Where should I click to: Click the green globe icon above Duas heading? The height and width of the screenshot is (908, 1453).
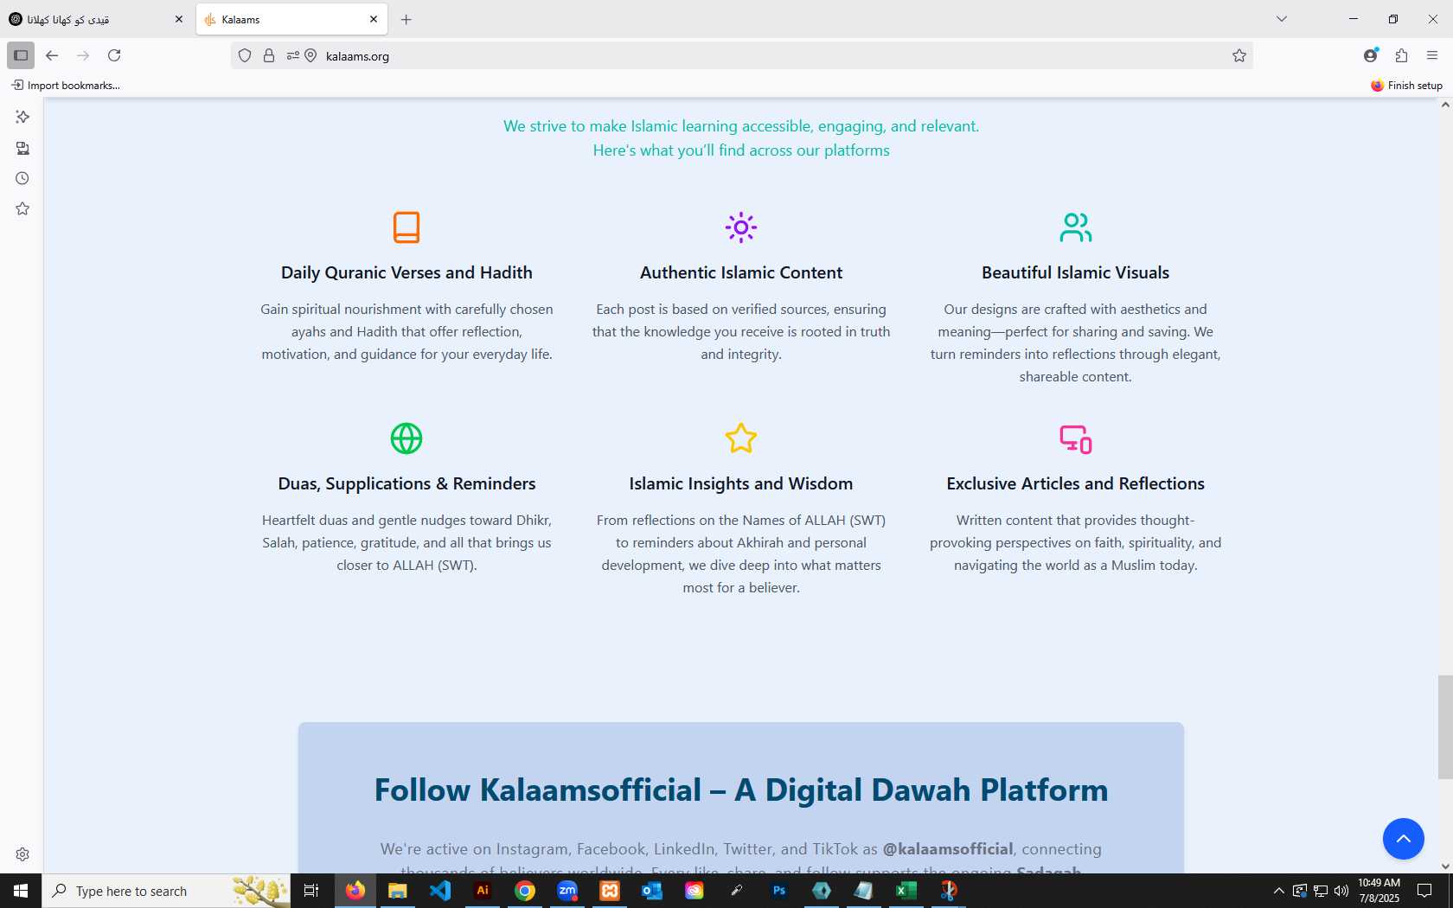[406, 438]
